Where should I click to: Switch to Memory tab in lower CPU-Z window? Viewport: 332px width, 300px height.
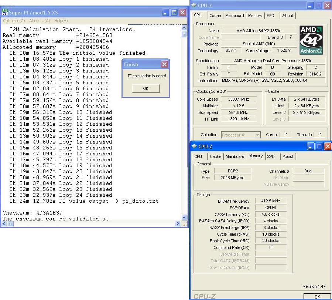click(256, 156)
